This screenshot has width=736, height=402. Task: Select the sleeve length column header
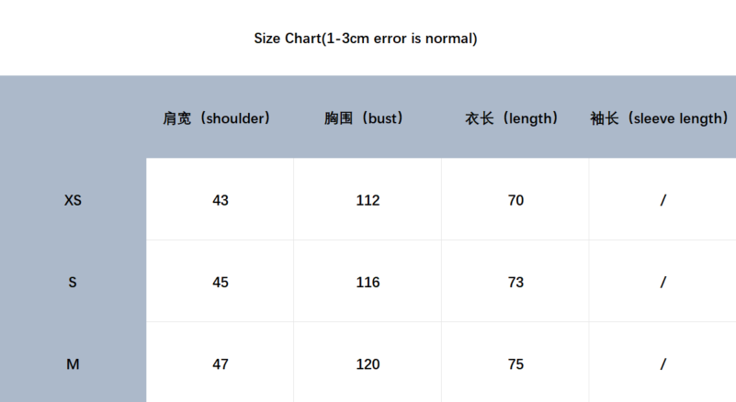pos(660,118)
